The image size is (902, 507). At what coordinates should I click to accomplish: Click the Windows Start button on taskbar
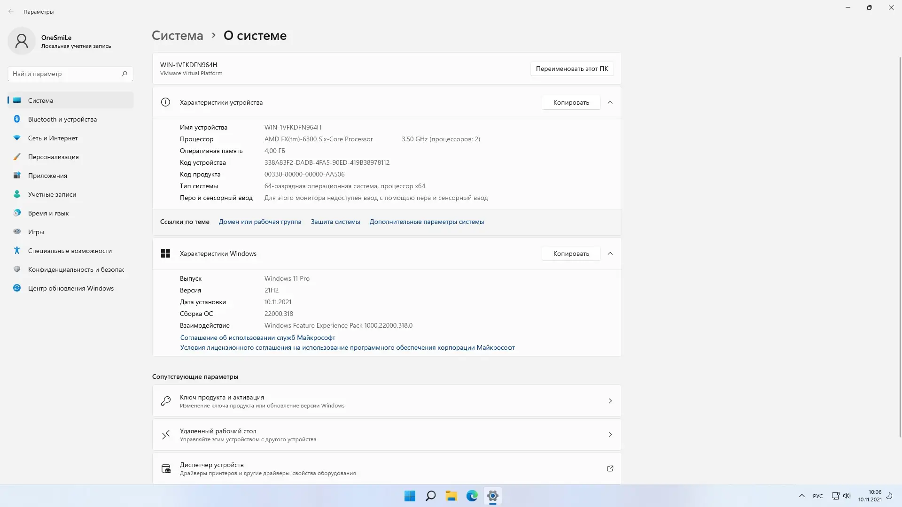pos(410,496)
